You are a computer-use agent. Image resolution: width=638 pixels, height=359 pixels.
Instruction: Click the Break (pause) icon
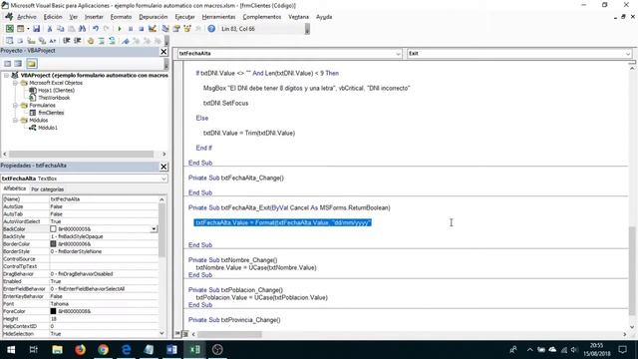131,29
